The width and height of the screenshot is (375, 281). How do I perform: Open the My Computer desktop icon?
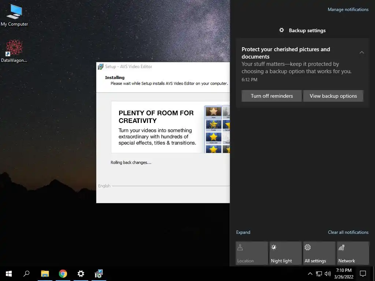point(14,15)
